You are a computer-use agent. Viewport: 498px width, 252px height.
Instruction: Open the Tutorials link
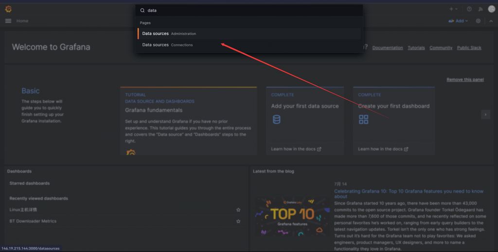click(x=416, y=48)
